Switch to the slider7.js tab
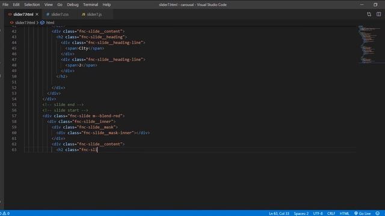 94,14
